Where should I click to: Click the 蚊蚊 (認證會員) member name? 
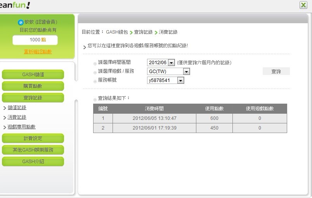point(41,22)
